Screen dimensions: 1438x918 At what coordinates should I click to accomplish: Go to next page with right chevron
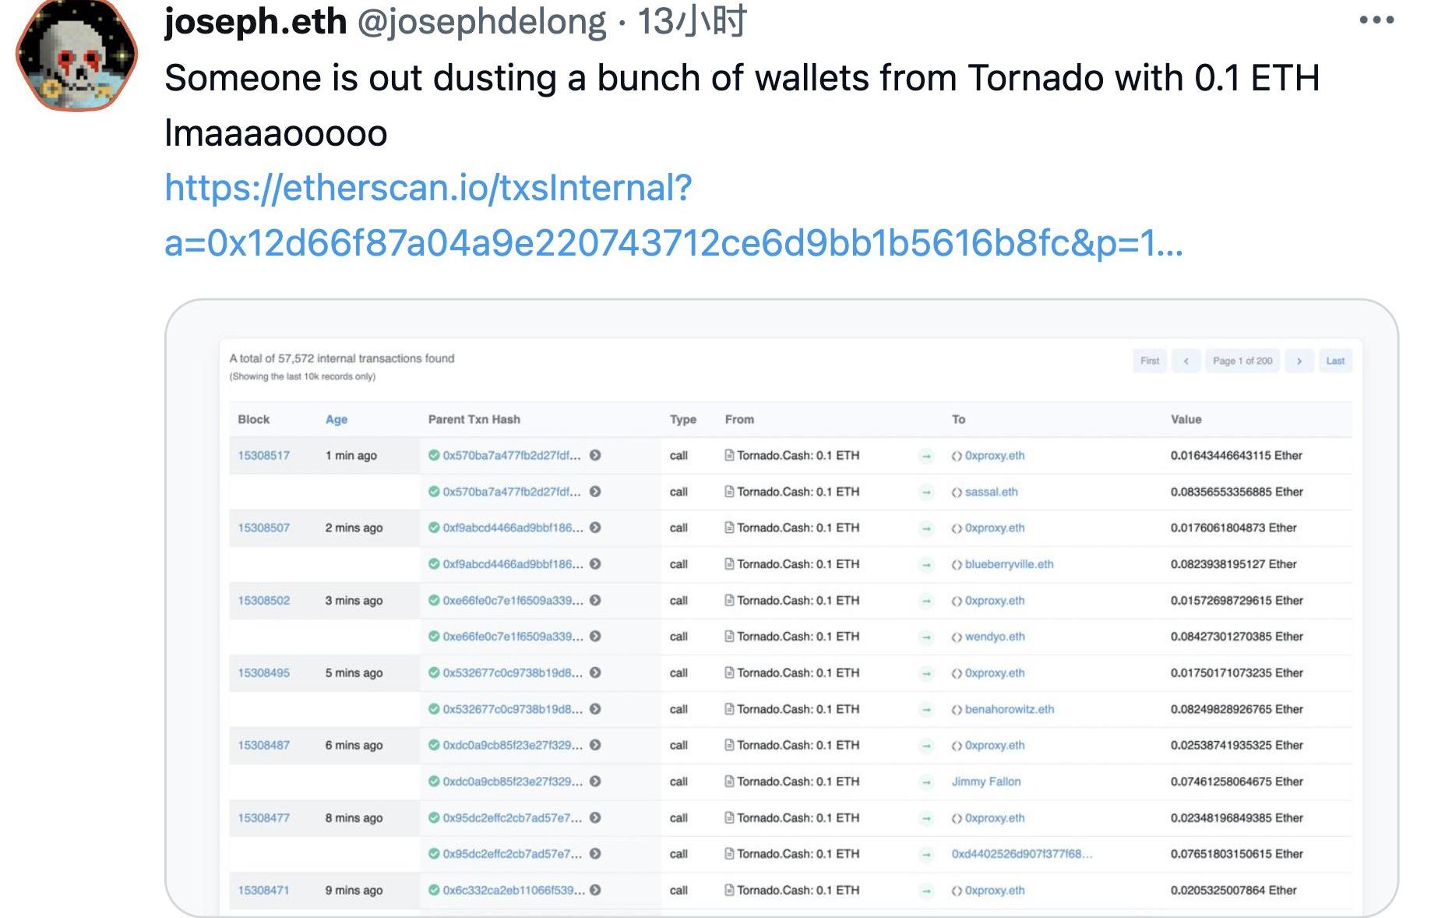1299,361
